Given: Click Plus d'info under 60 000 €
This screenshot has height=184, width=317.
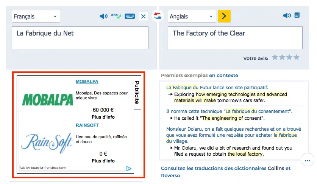Looking at the screenshot, I should point(103,117).
